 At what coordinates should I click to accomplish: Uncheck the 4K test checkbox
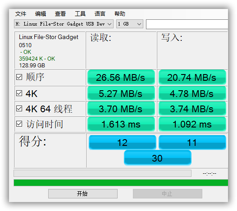19,93
